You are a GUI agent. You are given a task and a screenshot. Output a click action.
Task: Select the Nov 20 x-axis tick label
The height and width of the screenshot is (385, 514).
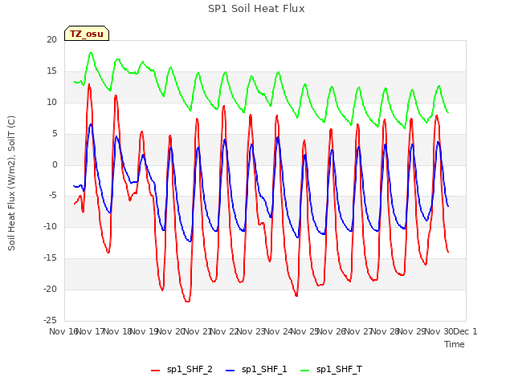[x=171, y=331]
